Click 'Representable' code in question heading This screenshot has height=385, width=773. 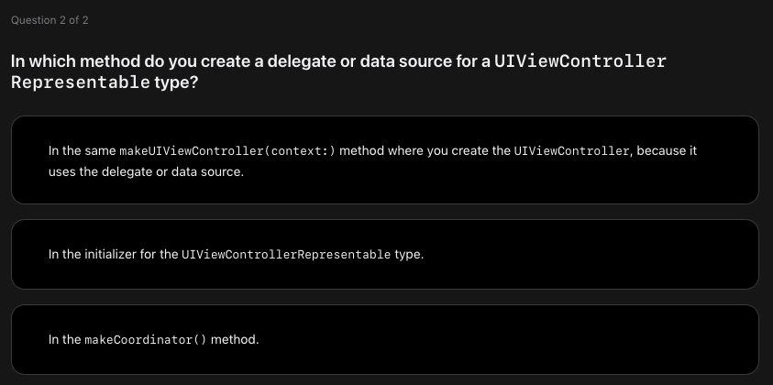click(81, 82)
